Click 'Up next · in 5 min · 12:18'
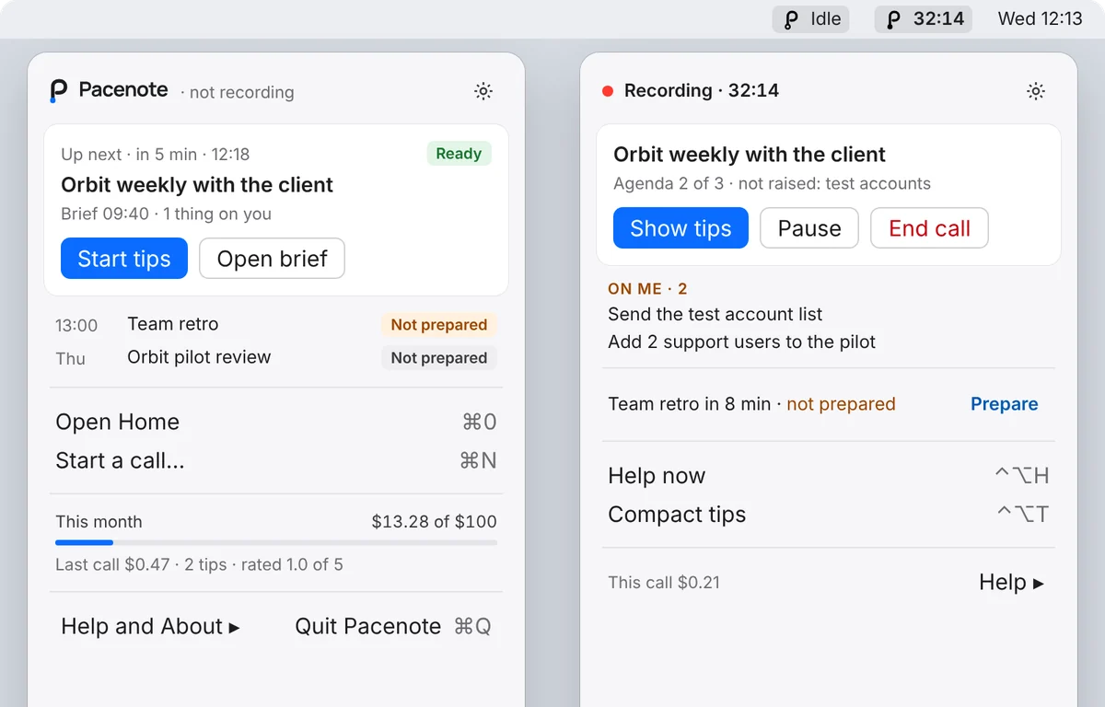This screenshot has height=707, width=1105. [156, 155]
